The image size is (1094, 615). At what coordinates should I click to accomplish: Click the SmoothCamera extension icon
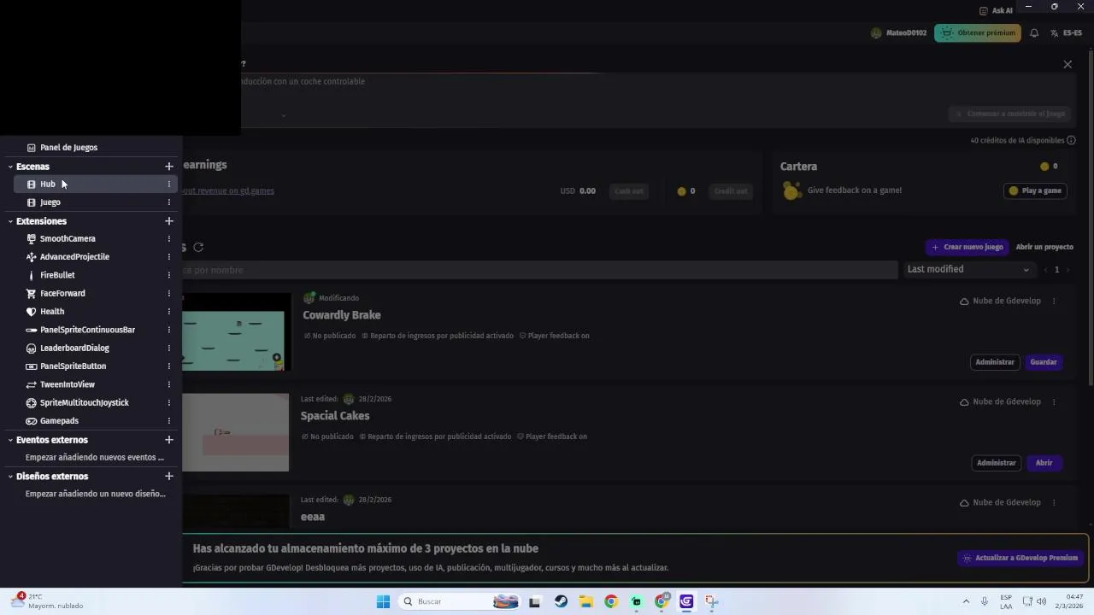(32, 239)
